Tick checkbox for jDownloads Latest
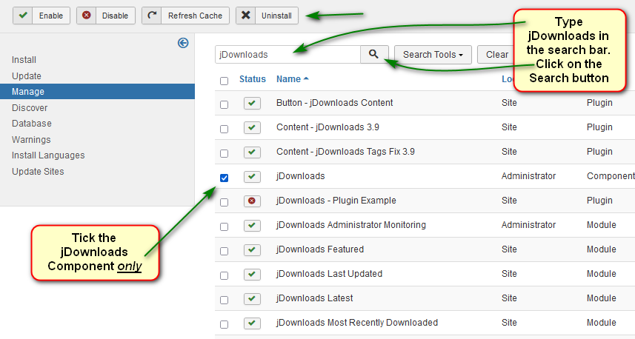635x339 pixels. tap(224, 300)
